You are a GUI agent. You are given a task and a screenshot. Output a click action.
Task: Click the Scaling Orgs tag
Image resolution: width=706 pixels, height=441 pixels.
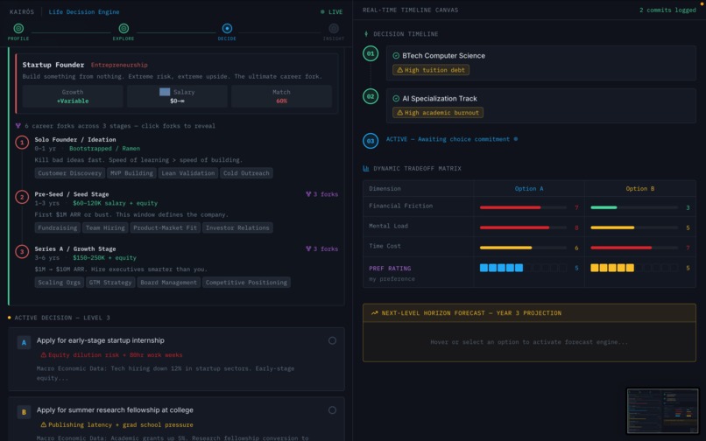(x=59, y=283)
